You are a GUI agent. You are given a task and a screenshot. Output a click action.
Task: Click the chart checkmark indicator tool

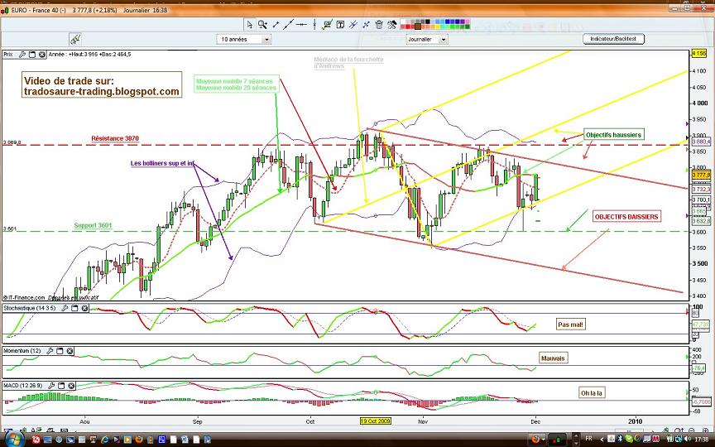coord(327,25)
